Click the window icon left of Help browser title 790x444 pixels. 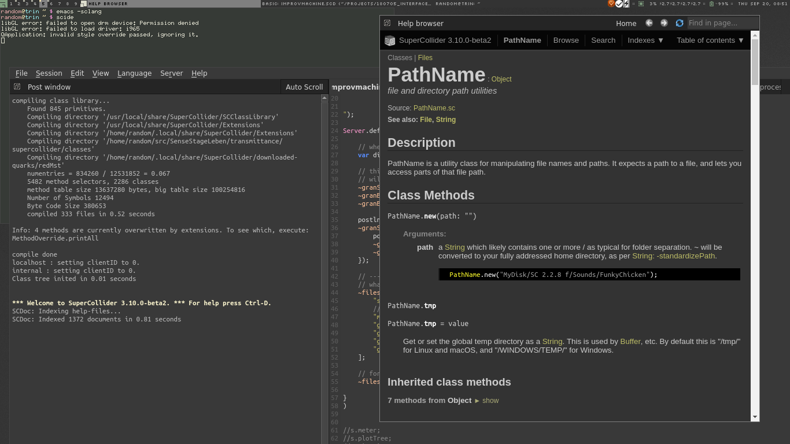coord(386,23)
